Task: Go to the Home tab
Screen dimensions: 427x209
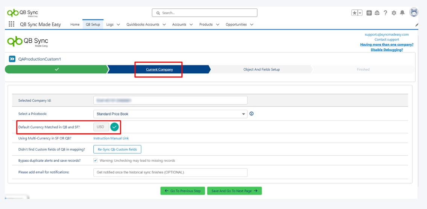Action: pos(75,24)
